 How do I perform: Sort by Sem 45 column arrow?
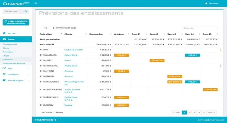(x=217, y=34)
